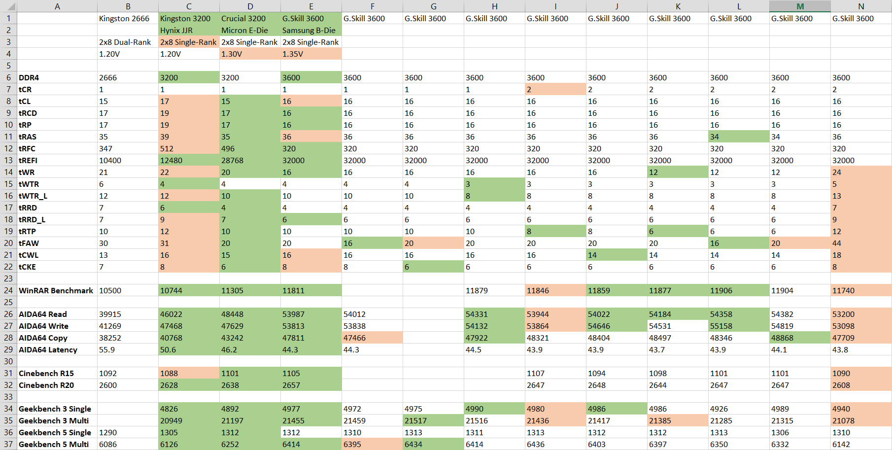Click the select-all corner triangle

[x=9, y=6]
